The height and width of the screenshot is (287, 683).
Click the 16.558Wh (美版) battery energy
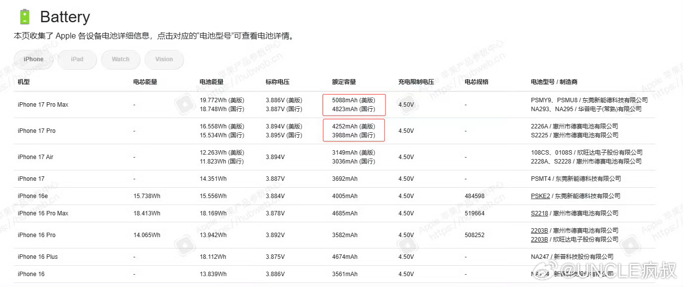[x=222, y=126]
